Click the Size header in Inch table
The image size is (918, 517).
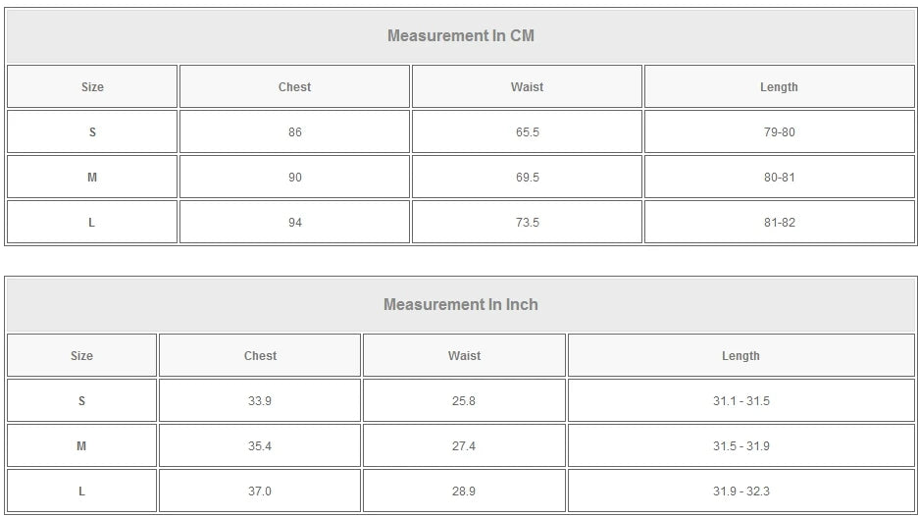(81, 356)
